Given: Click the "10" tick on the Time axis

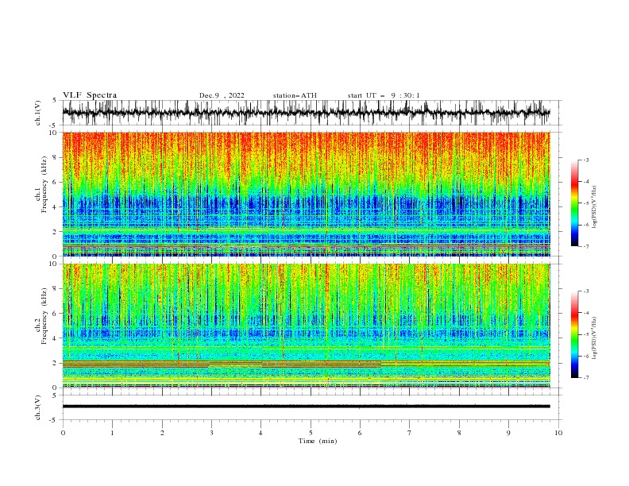Looking at the screenshot, I should (558, 433).
